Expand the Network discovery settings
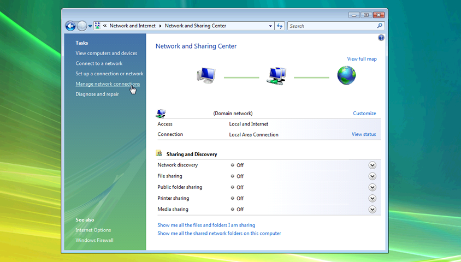 coord(373,165)
